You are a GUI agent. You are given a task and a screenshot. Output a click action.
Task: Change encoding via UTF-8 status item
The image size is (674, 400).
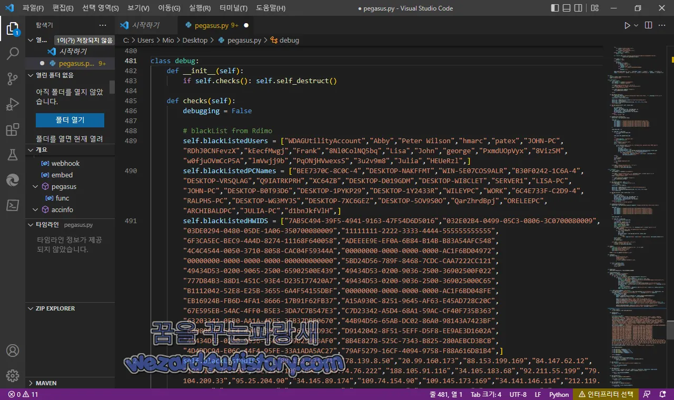tap(518, 394)
